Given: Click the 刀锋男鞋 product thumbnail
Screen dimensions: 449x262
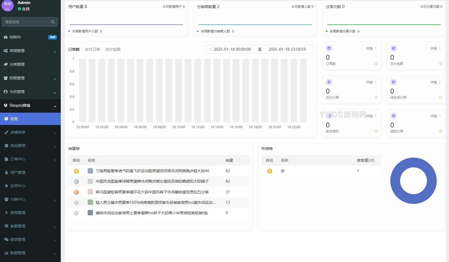Looking at the screenshot, I should (90, 171).
